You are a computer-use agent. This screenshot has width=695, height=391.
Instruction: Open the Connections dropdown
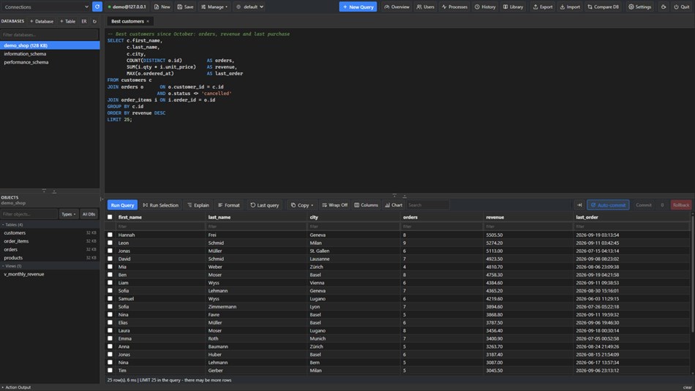pos(46,7)
